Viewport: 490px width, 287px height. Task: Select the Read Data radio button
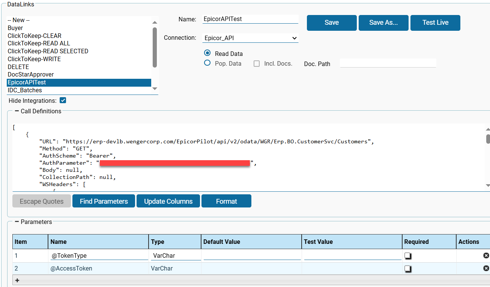pyautogui.click(x=207, y=53)
